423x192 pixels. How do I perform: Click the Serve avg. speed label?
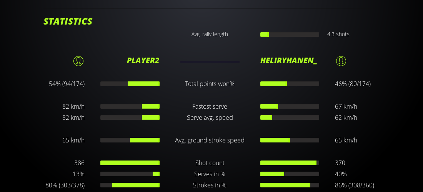tap(210, 118)
